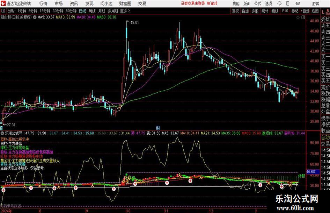The height and width of the screenshot is (213, 330).
Task: Click the 新宙邦 stock name in title bar
Action: coord(212,3)
